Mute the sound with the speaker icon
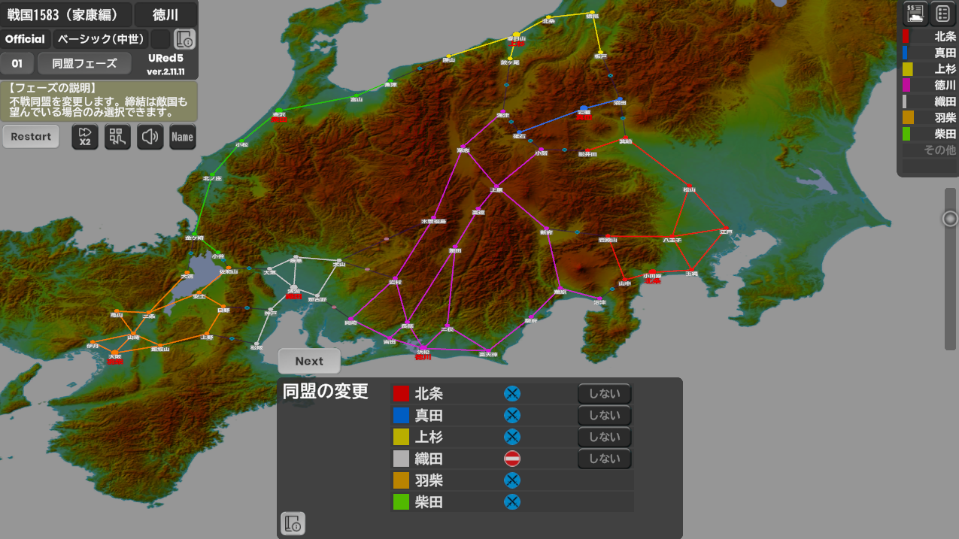 [x=150, y=137]
